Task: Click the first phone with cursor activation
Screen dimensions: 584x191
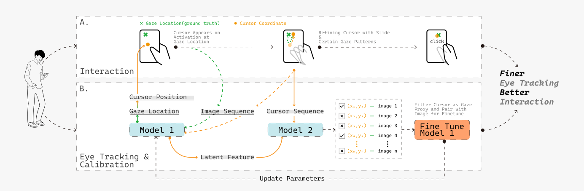Action: [152, 47]
